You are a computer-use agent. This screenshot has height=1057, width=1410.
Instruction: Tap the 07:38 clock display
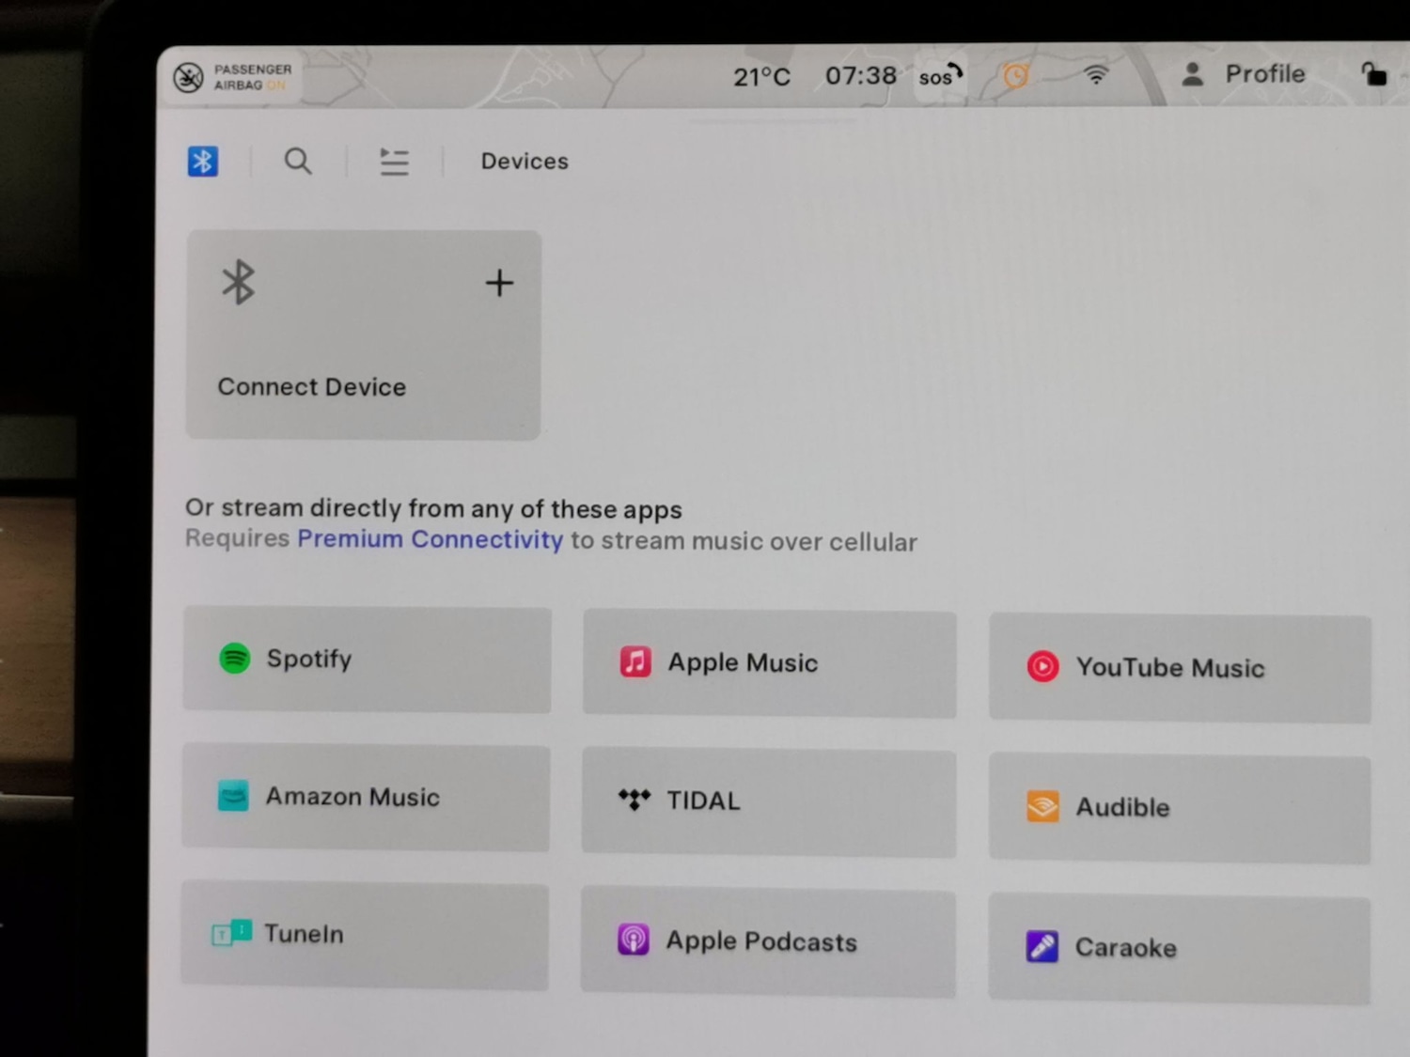click(861, 75)
